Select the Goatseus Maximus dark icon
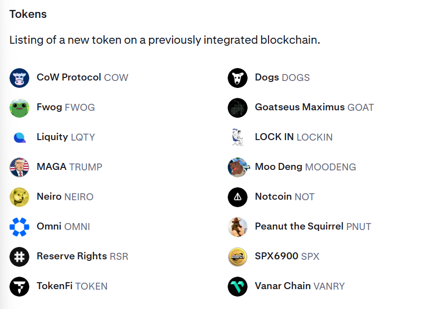435x309 pixels. pyautogui.click(x=238, y=108)
